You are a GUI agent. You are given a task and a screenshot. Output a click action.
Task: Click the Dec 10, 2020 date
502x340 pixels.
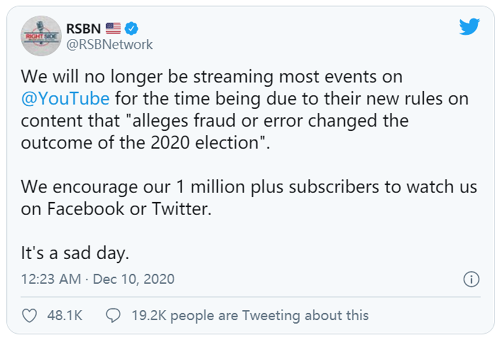(133, 279)
